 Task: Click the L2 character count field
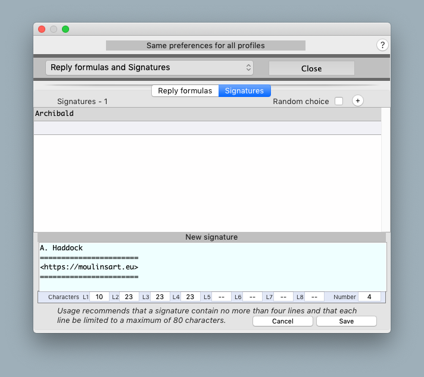[x=129, y=297]
